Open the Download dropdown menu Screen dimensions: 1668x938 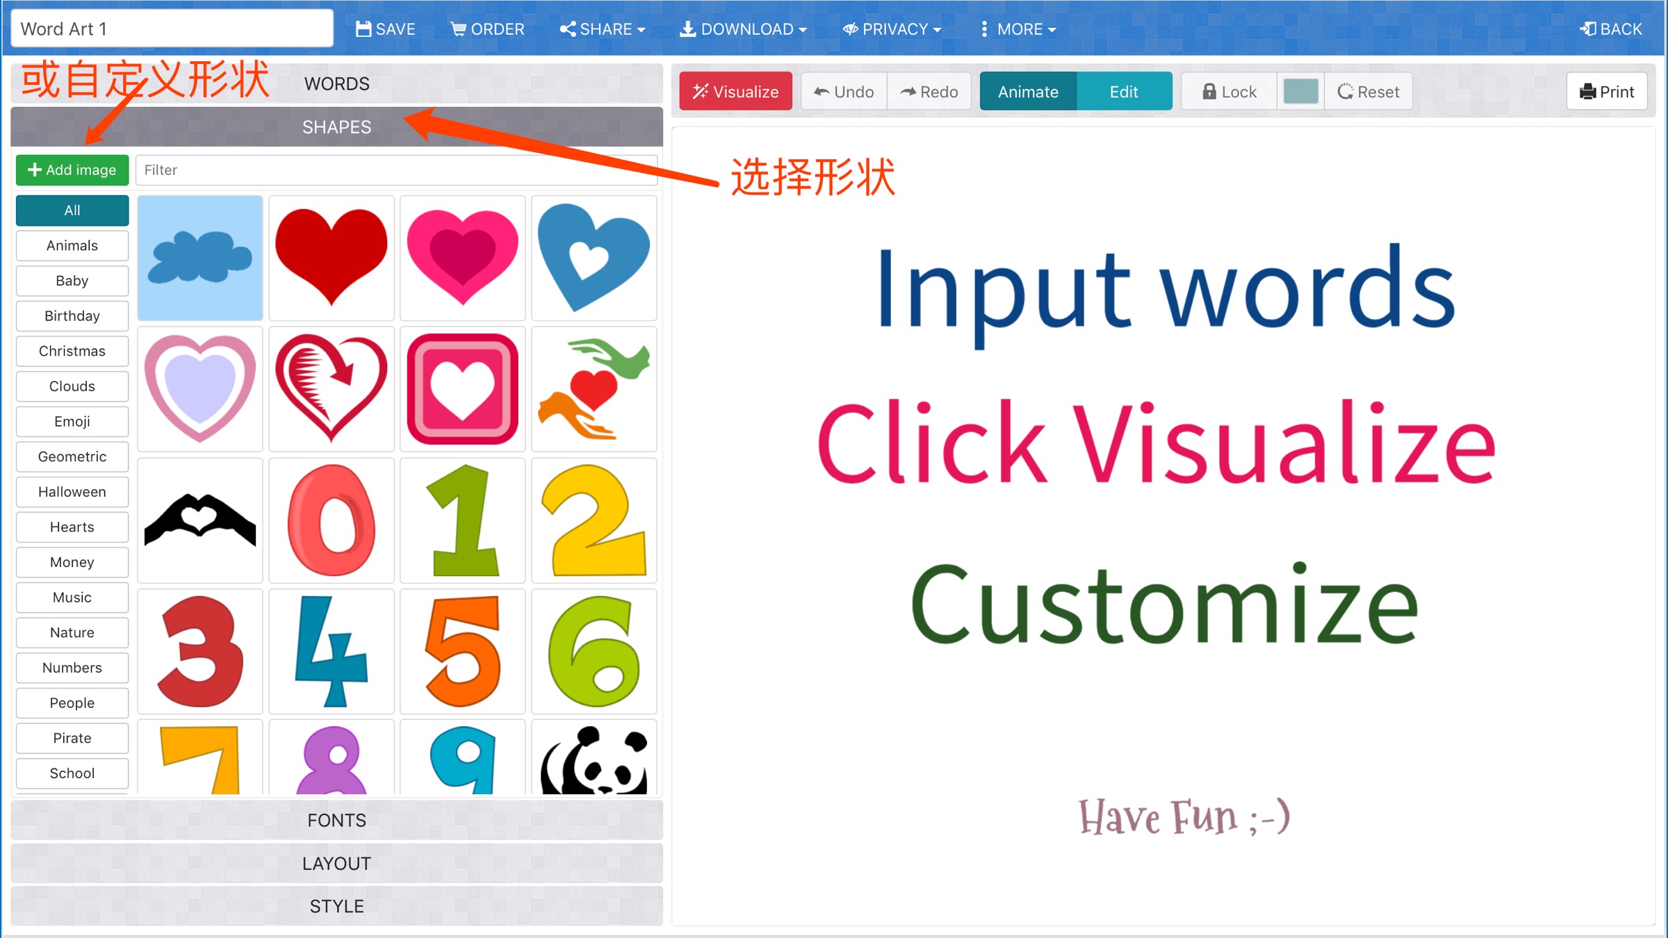tap(743, 29)
